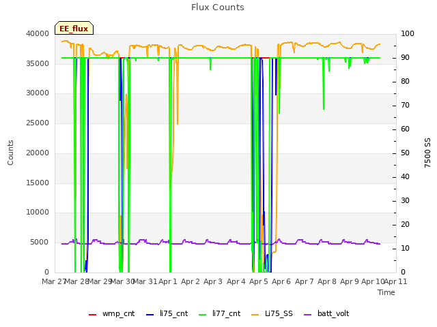Click the 70 right axis tick
This screenshot has height=327, width=437.
coord(405,106)
